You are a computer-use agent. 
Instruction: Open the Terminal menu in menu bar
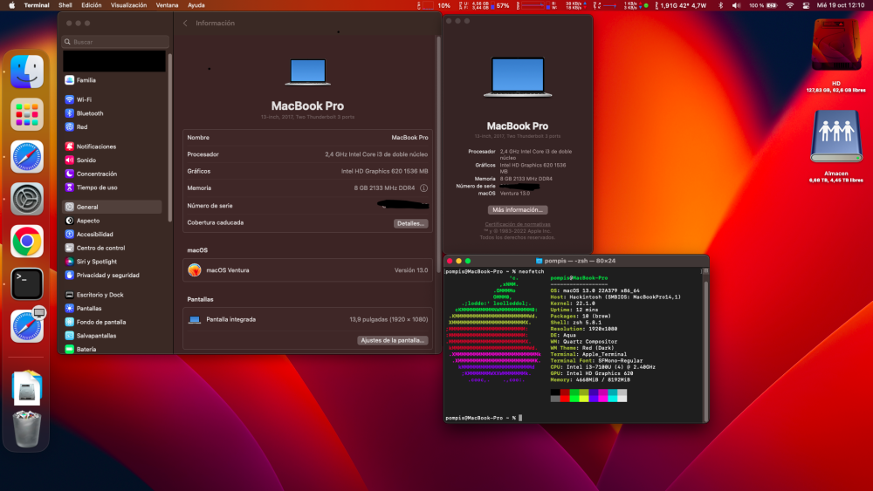coord(37,5)
